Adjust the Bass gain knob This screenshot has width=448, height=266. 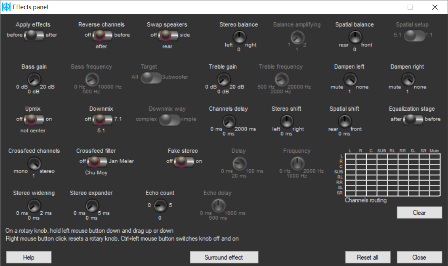34,79
